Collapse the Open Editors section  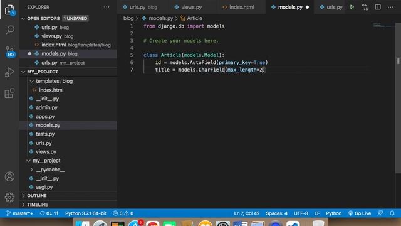(23, 18)
